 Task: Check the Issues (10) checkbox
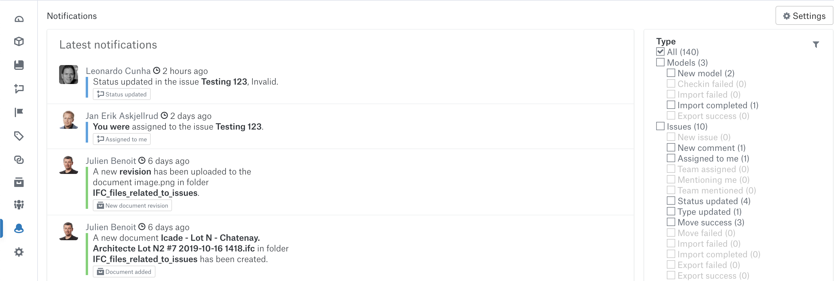pyautogui.click(x=660, y=126)
